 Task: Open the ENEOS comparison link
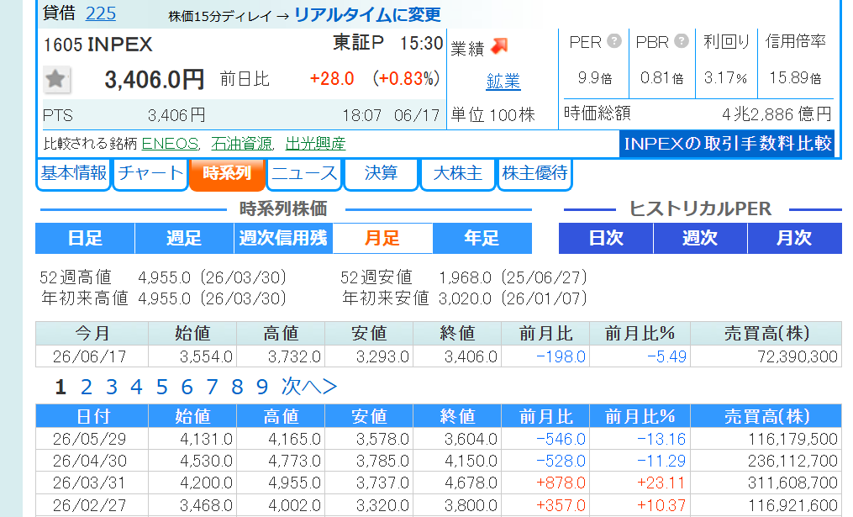[x=170, y=143]
